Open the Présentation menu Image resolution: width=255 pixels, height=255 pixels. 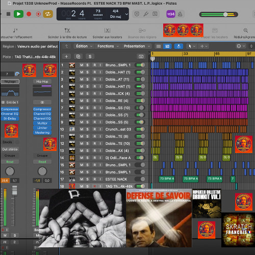(x=137, y=46)
